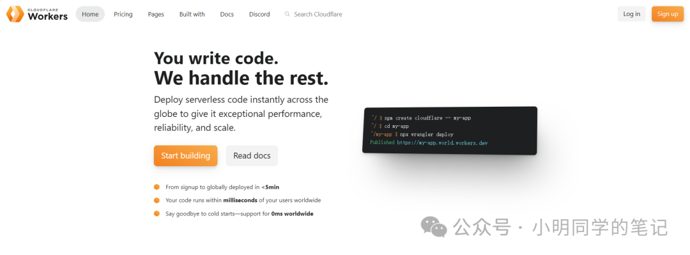
Task: Go to Pages in navigation
Action: [156, 14]
